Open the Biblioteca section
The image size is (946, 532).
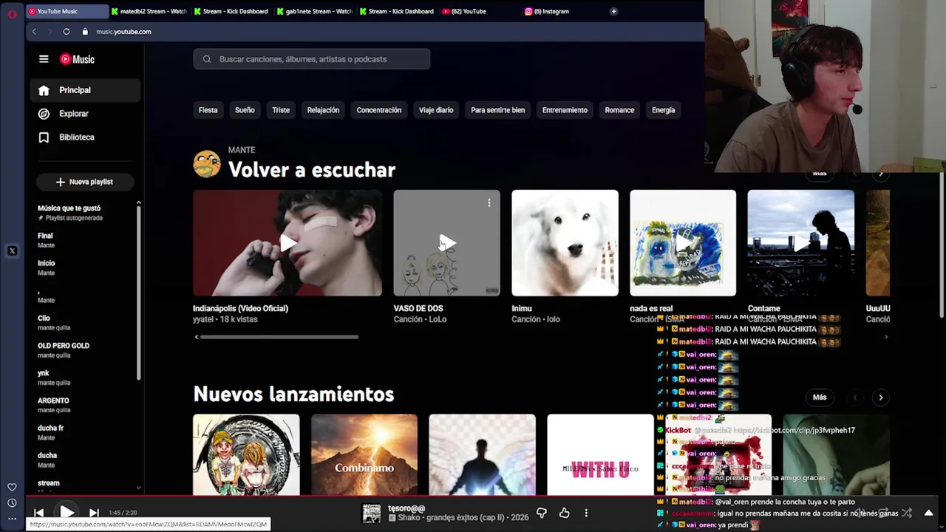[x=85, y=137]
